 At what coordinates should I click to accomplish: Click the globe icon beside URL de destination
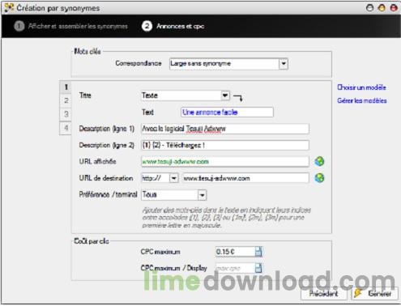[x=319, y=178]
